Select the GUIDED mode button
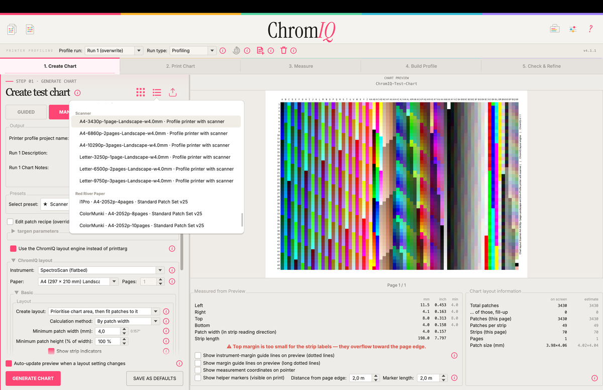Viewport: 603px width, 390px height. point(26,112)
